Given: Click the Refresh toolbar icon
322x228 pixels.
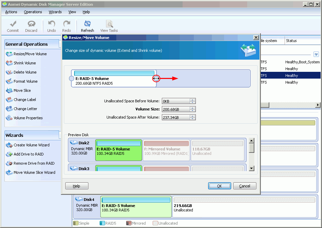Looking at the screenshot, I should click(87, 24).
